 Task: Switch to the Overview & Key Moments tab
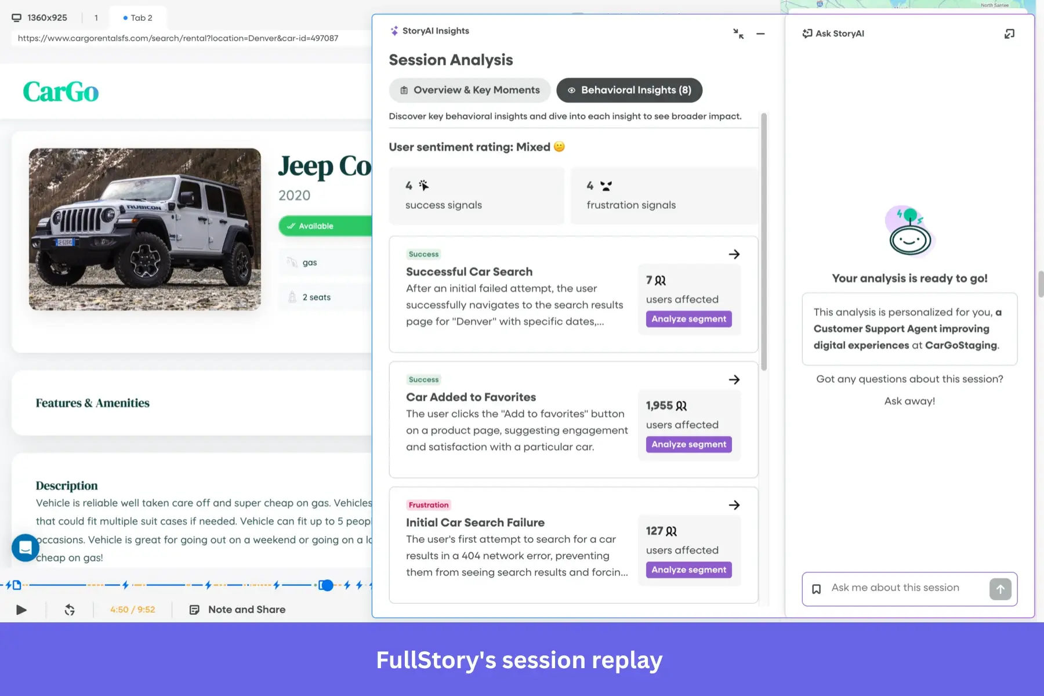click(469, 90)
